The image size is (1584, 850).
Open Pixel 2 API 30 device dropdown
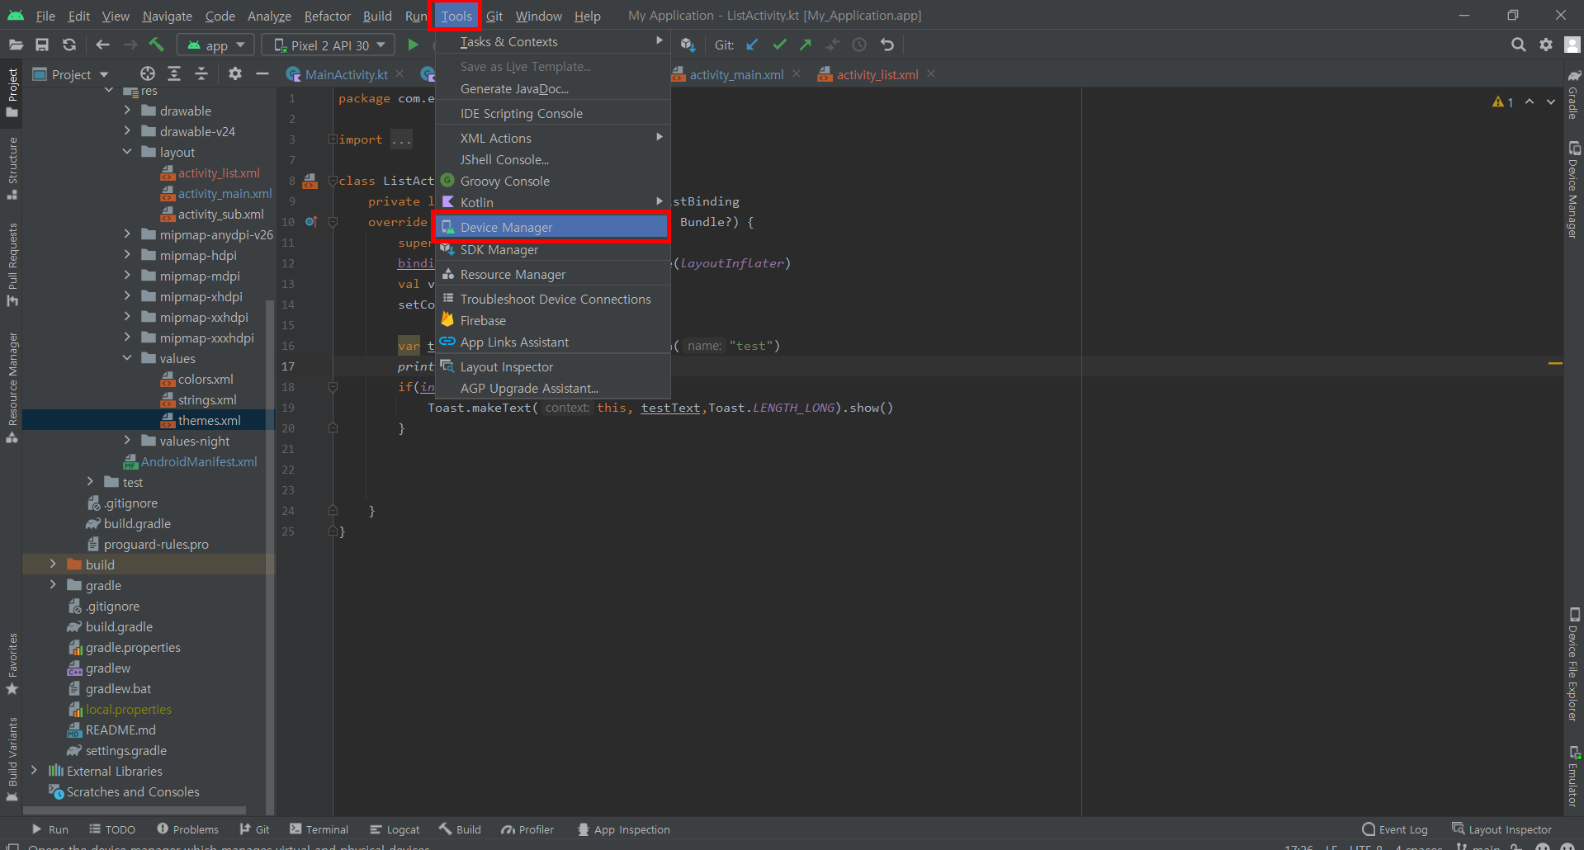(x=329, y=45)
